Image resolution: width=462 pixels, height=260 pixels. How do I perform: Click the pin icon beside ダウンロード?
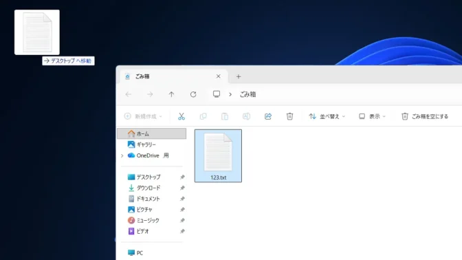[182, 188]
